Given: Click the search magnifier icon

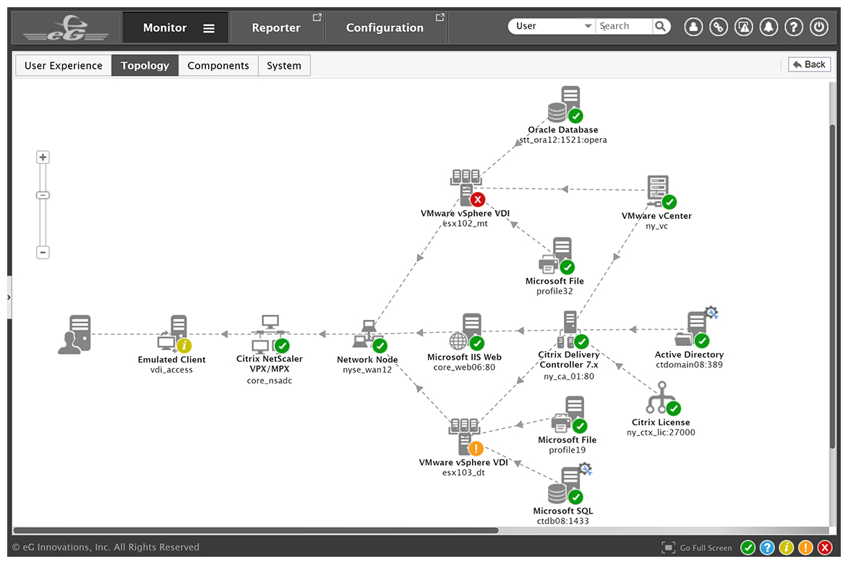Looking at the screenshot, I should click(x=660, y=26).
